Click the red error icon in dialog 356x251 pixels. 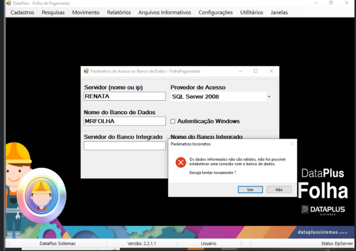pos(181,162)
